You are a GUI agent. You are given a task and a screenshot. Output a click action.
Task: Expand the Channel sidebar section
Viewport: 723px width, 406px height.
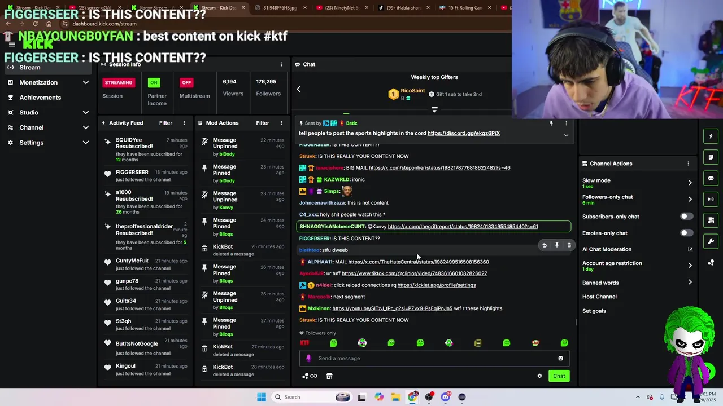click(x=86, y=127)
